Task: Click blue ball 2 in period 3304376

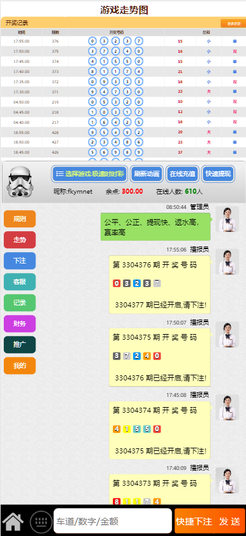Action: tap(137, 283)
